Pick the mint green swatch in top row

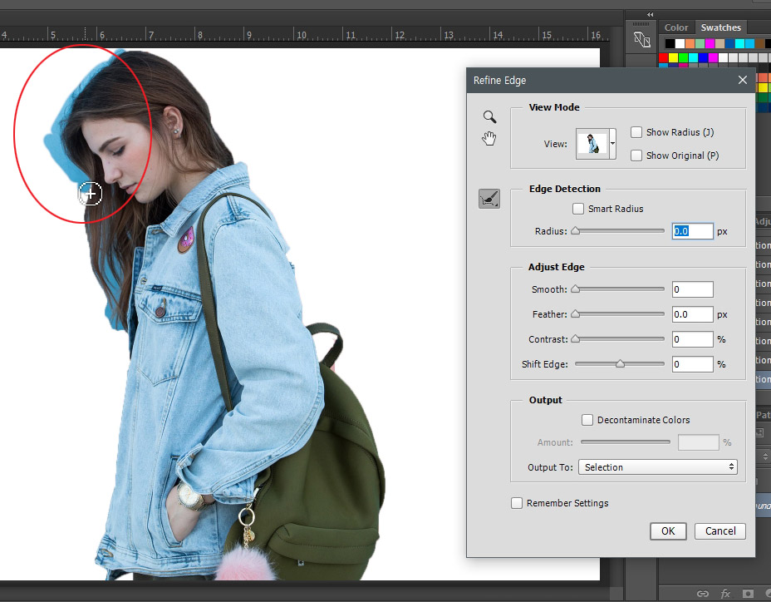pyautogui.click(x=700, y=44)
